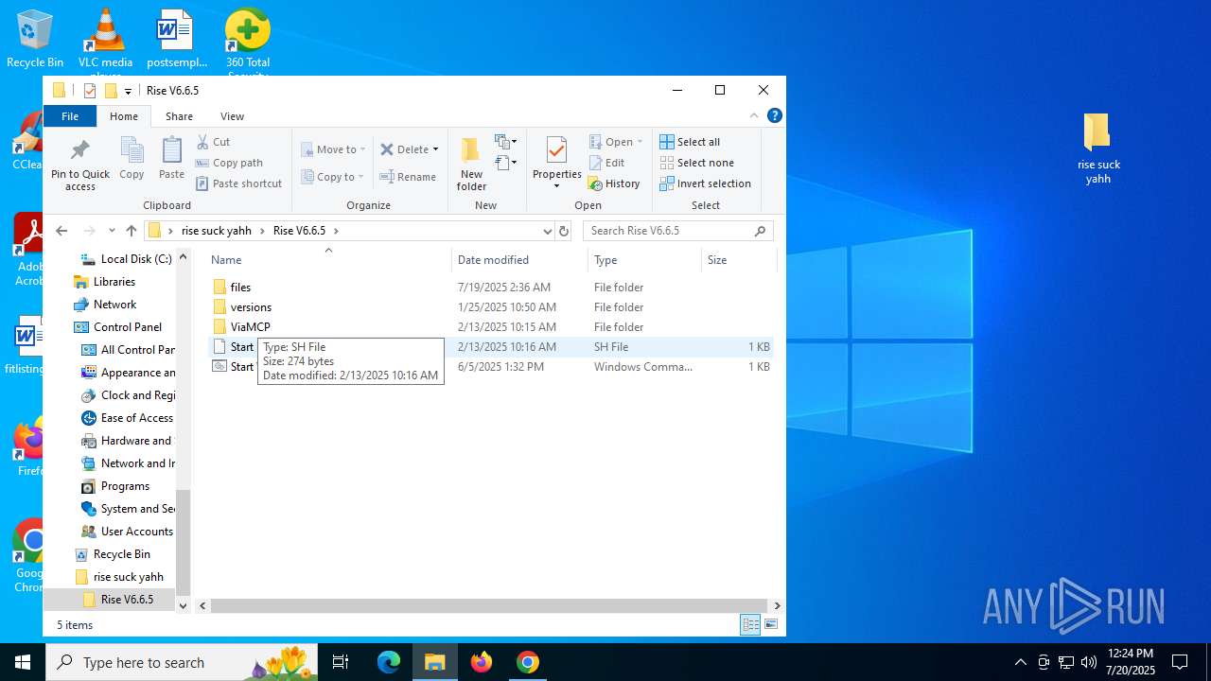The image size is (1211, 681).
Task: Open Chrome from the taskbar
Action: [528, 662]
